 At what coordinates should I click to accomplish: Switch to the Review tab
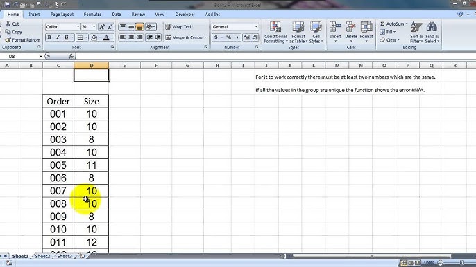coord(138,15)
